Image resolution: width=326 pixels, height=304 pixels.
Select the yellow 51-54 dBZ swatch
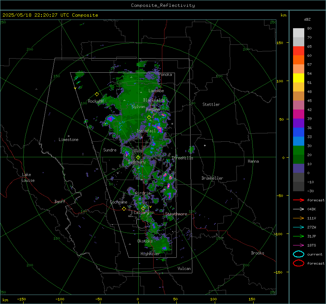[298, 78]
